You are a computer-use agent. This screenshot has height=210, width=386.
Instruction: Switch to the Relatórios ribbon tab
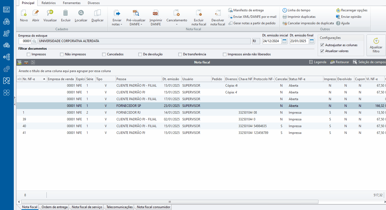(x=49, y=3)
